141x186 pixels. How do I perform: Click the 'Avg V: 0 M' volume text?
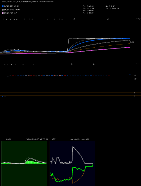coord(110,6)
